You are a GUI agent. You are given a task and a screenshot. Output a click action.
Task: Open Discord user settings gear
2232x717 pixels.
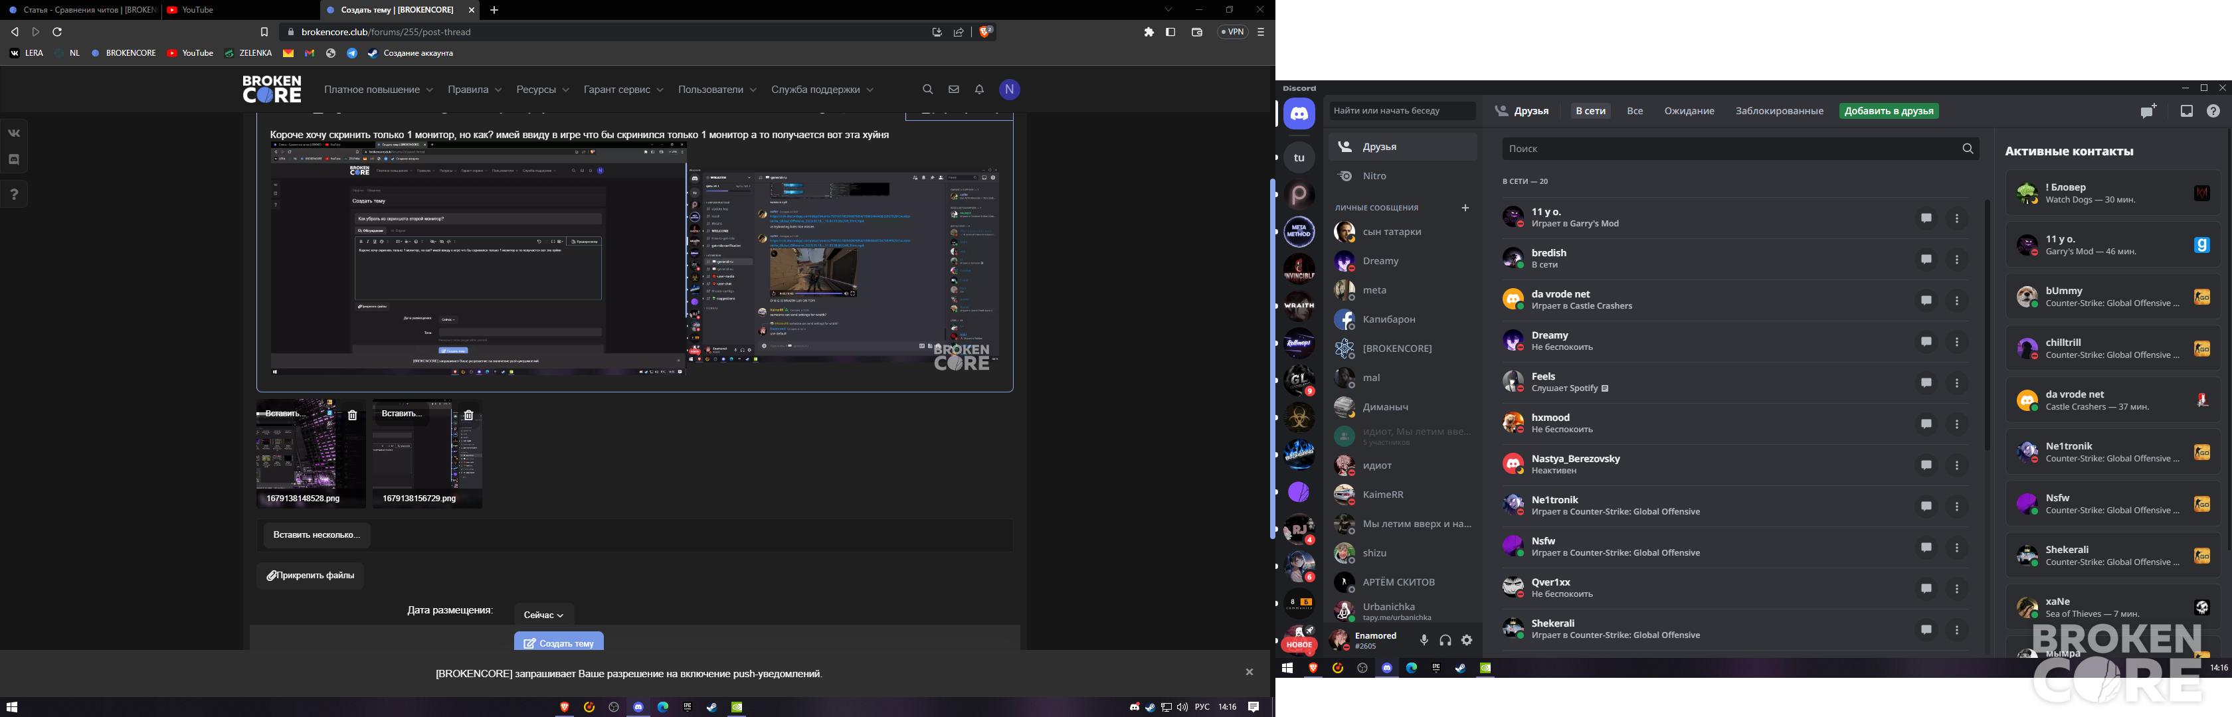(x=1467, y=641)
